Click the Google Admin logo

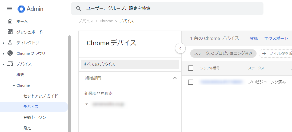pos(30,9)
